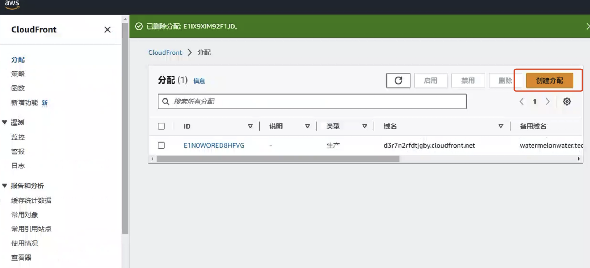
Task: Open 查看器 report
Action: 21,257
